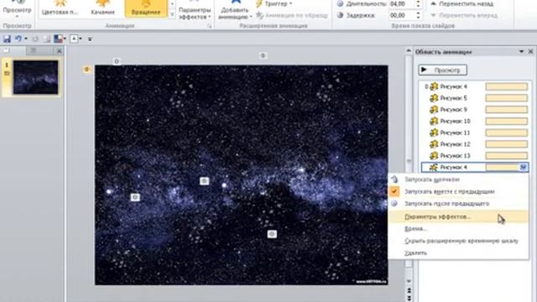Choose Запускать щелчком start option
Image resolution: width=537 pixels, height=302 pixels.
click(459, 180)
